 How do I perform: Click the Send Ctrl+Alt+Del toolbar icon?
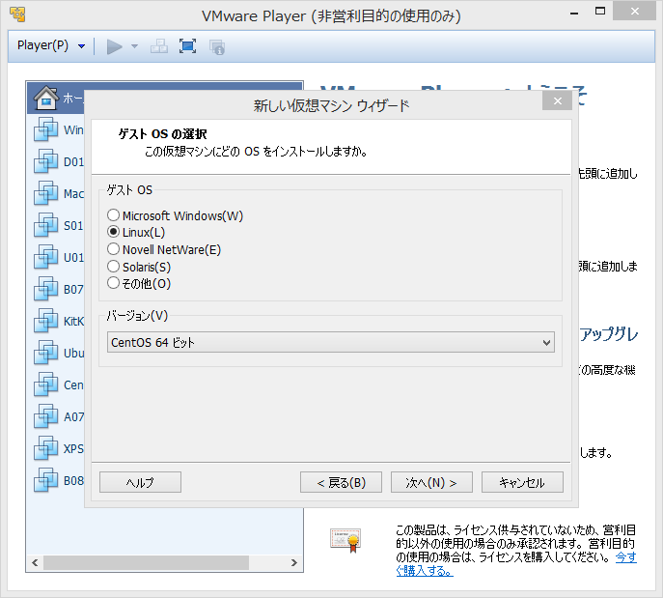pos(159,46)
